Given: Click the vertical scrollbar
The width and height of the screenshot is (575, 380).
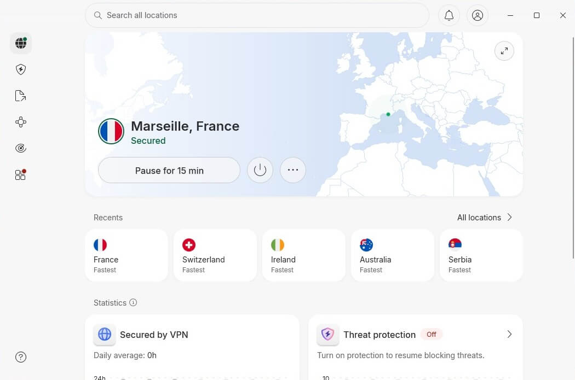Looking at the screenshot, I should point(573,148).
